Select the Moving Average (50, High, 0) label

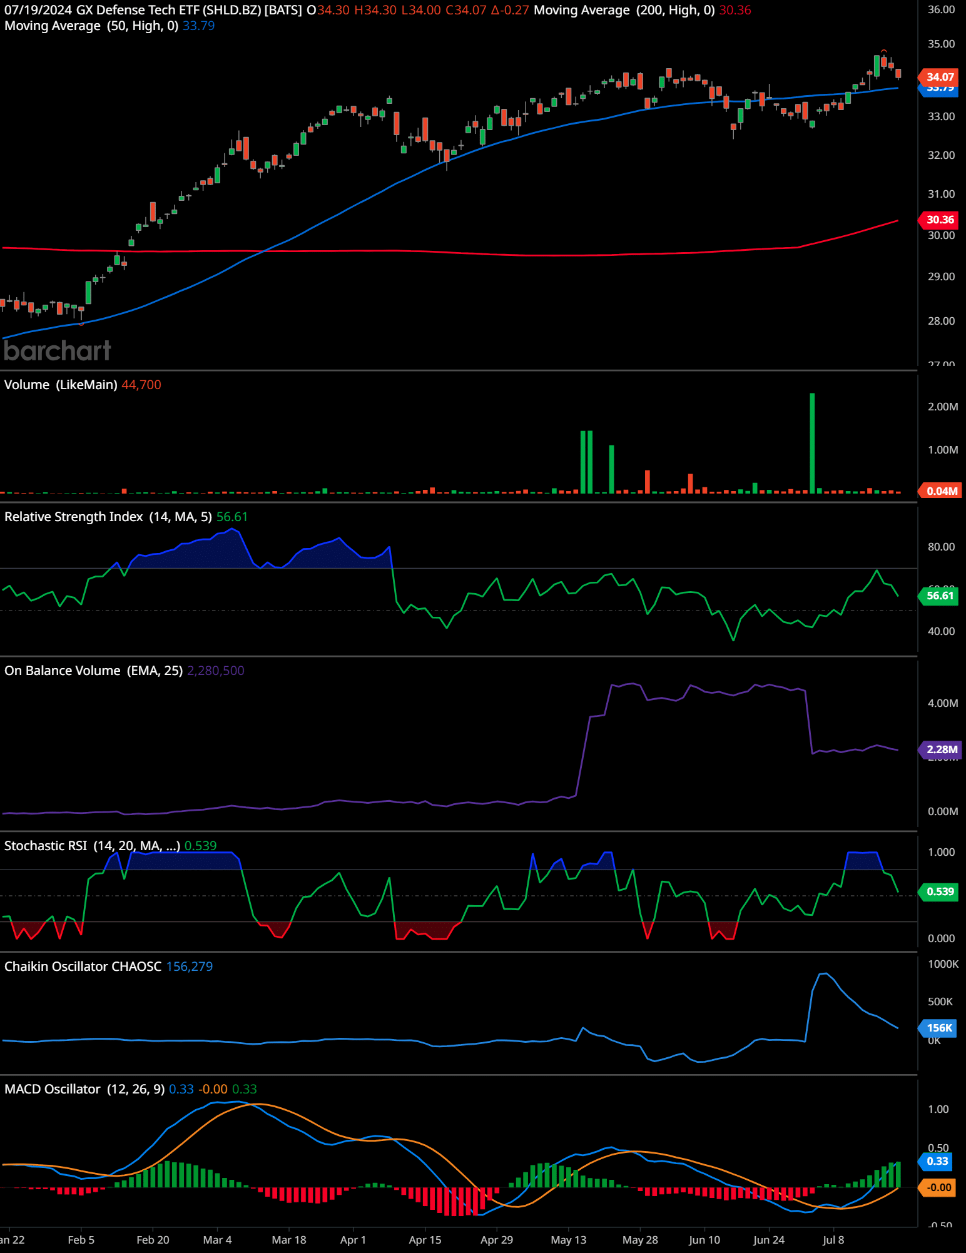point(91,26)
